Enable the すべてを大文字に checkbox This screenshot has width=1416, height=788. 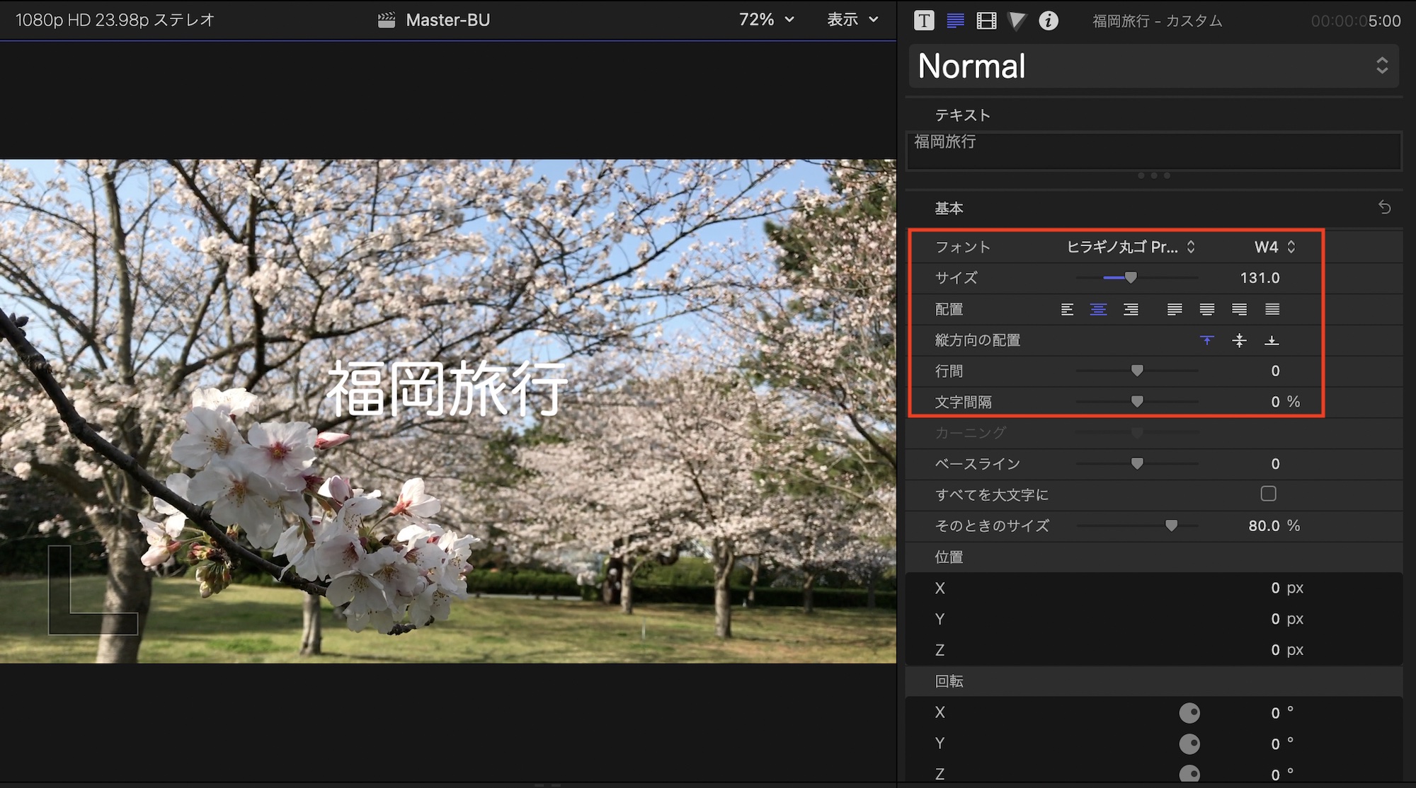(1268, 494)
